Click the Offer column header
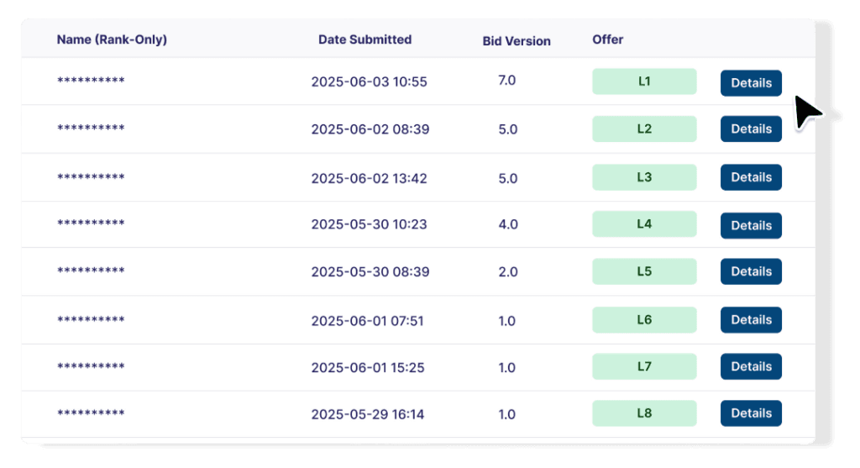This screenshot has width=860, height=468. 608,39
